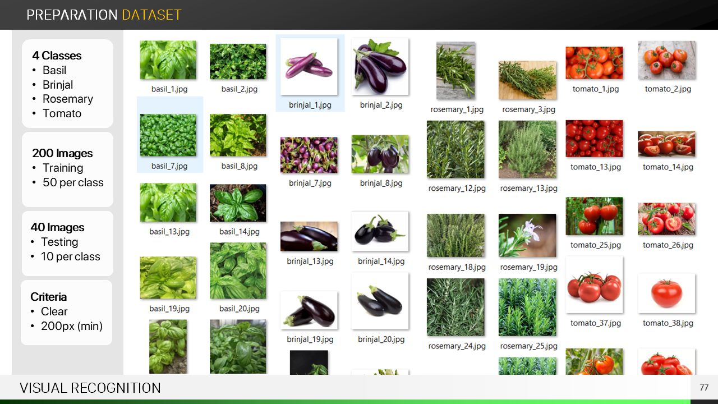Select the brinjal_20.jpg thumbnail
The height and width of the screenshot is (404, 718).
point(380,301)
